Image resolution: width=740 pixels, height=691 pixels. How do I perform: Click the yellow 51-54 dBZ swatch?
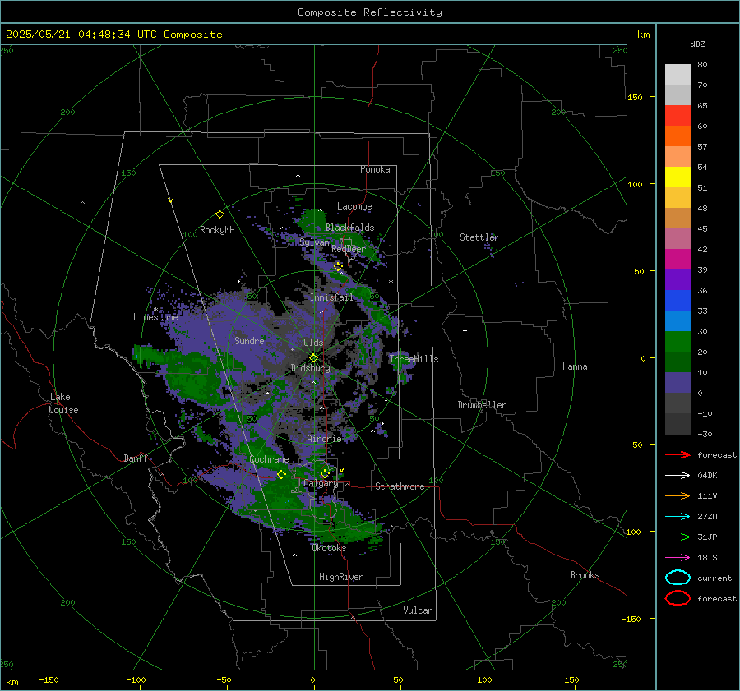pos(678,177)
